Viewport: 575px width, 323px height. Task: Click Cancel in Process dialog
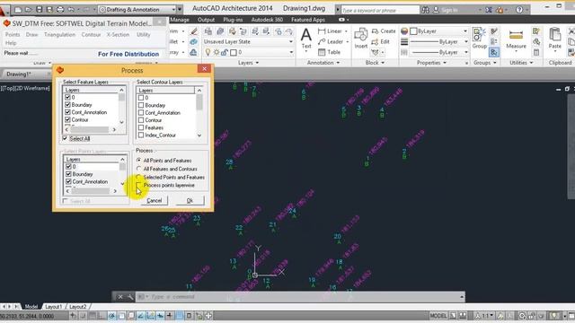pyautogui.click(x=154, y=200)
